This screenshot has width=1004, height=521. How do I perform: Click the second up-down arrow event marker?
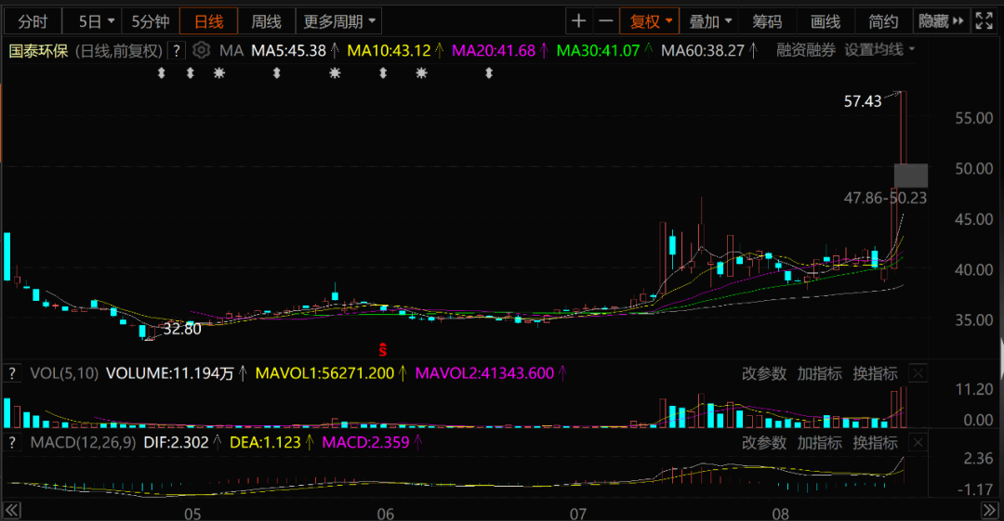tap(191, 73)
